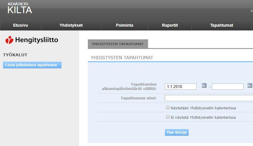
Task: Click the Hae tietoja button
Action: click(x=177, y=133)
